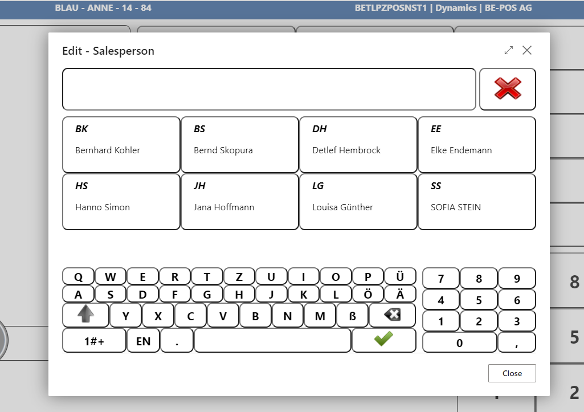This screenshot has height=412, width=584.
Task: Tap the ß key
Action: point(352,316)
